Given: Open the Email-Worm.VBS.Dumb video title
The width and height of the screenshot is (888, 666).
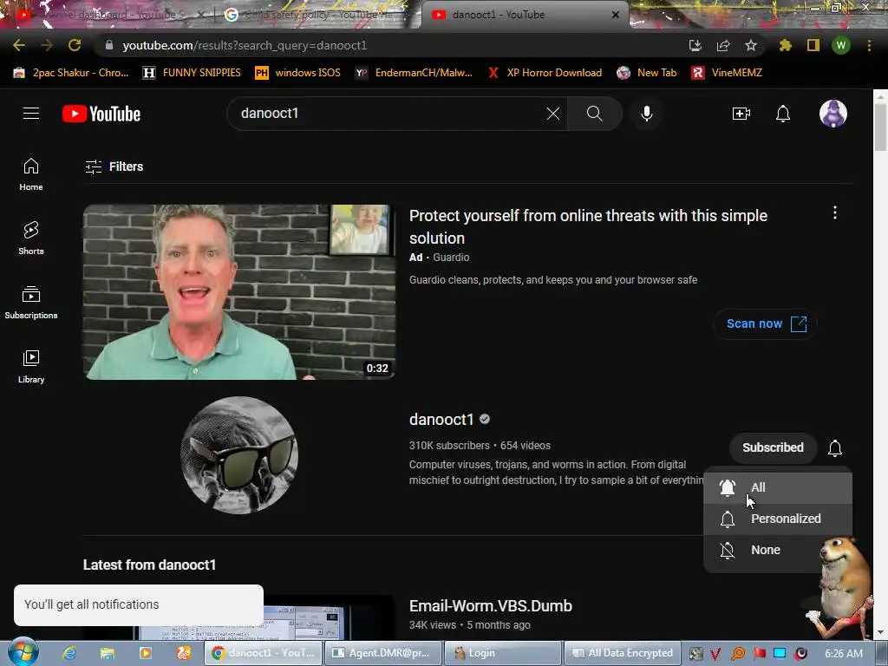Looking at the screenshot, I should pos(491,606).
